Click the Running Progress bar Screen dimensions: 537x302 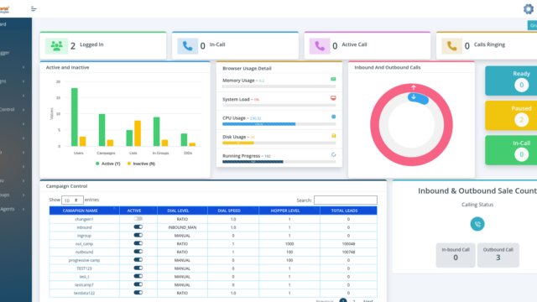click(279, 162)
